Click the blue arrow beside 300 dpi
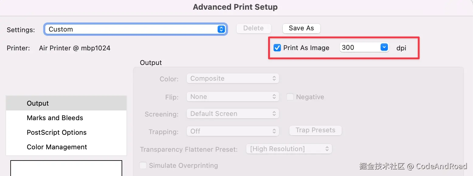This screenshot has height=176, width=473. [x=385, y=47]
